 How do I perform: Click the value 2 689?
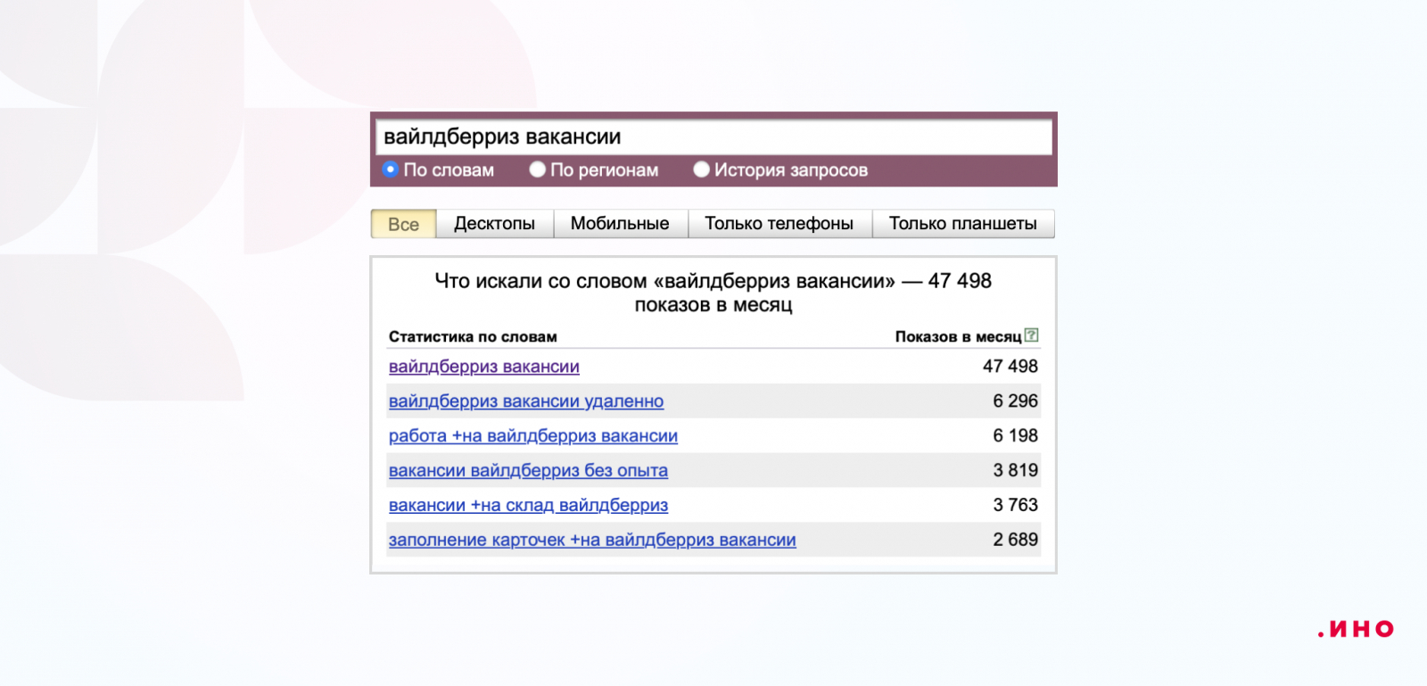point(1016,541)
